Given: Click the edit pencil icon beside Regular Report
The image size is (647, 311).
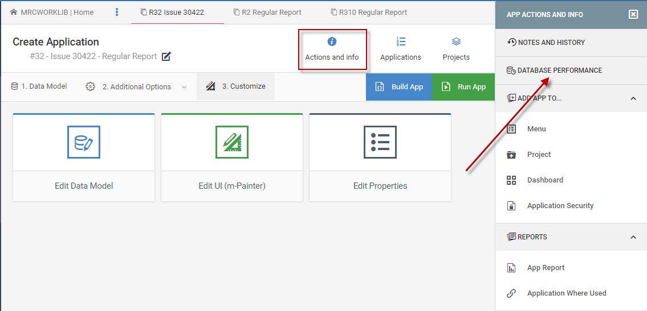Looking at the screenshot, I should tap(166, 56).
